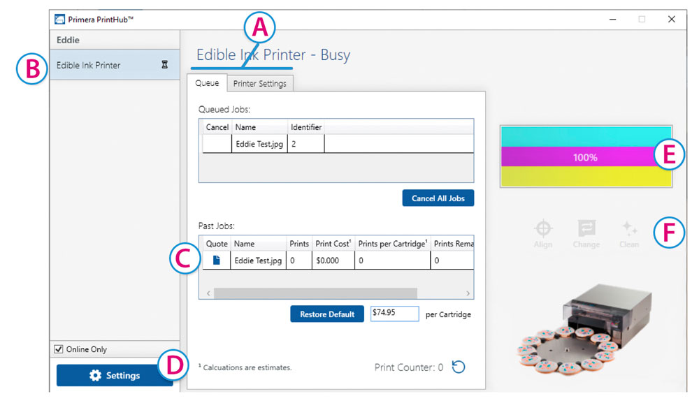
Task: Click the Edible Ink Printer - Busy heading
Action: tap(273, 54)
